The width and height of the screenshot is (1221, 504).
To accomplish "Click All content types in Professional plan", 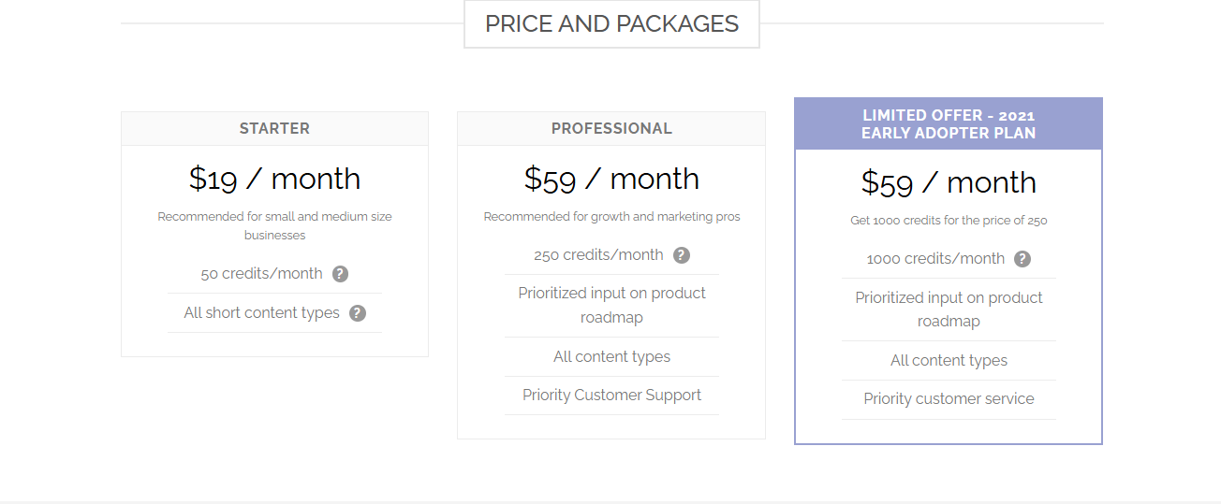I will point(611,357).
